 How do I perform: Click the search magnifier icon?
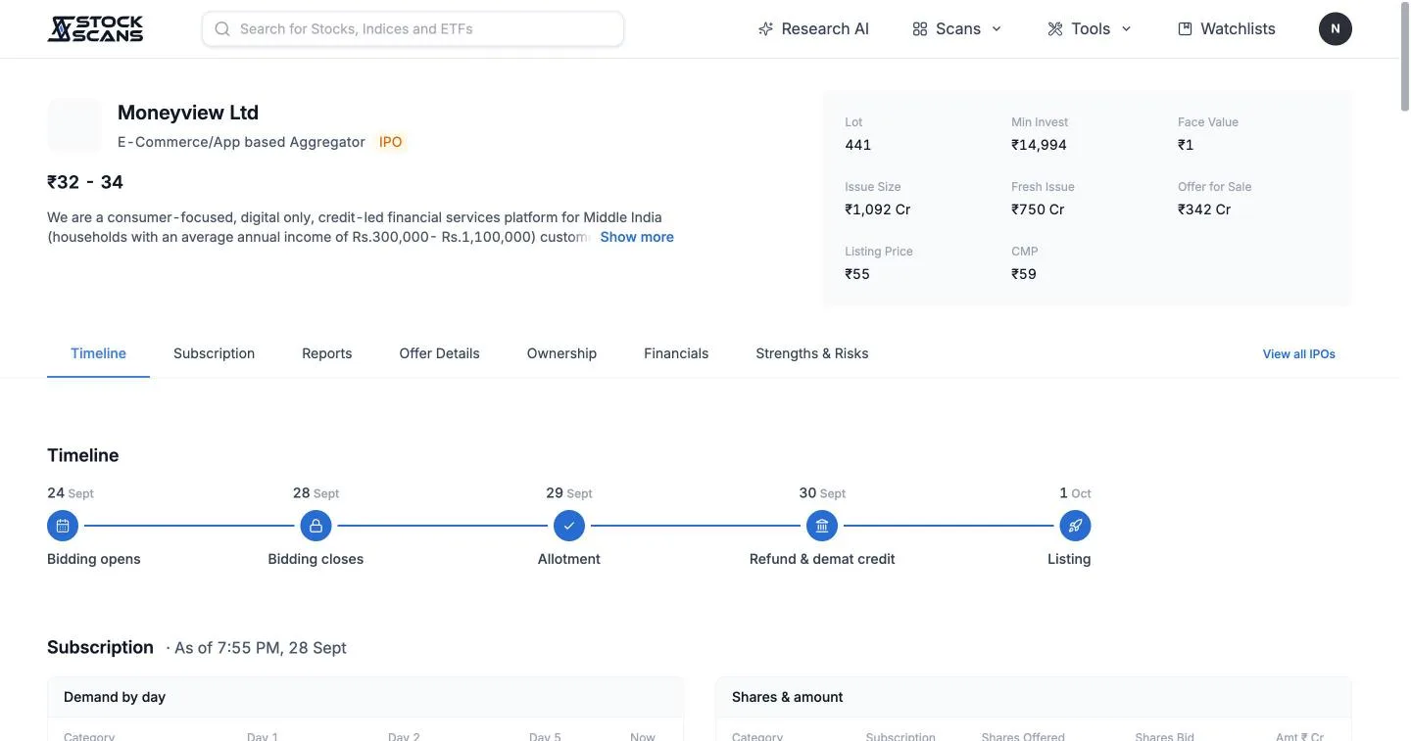pos(222,29)
